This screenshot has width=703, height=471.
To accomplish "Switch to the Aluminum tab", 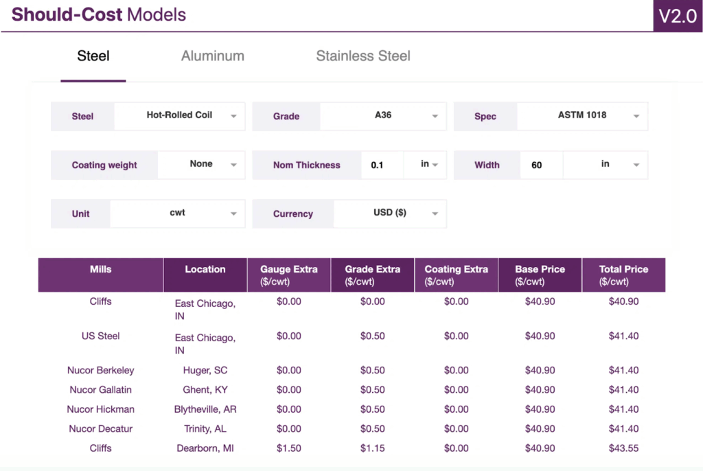I will click(x=212, y=56).
